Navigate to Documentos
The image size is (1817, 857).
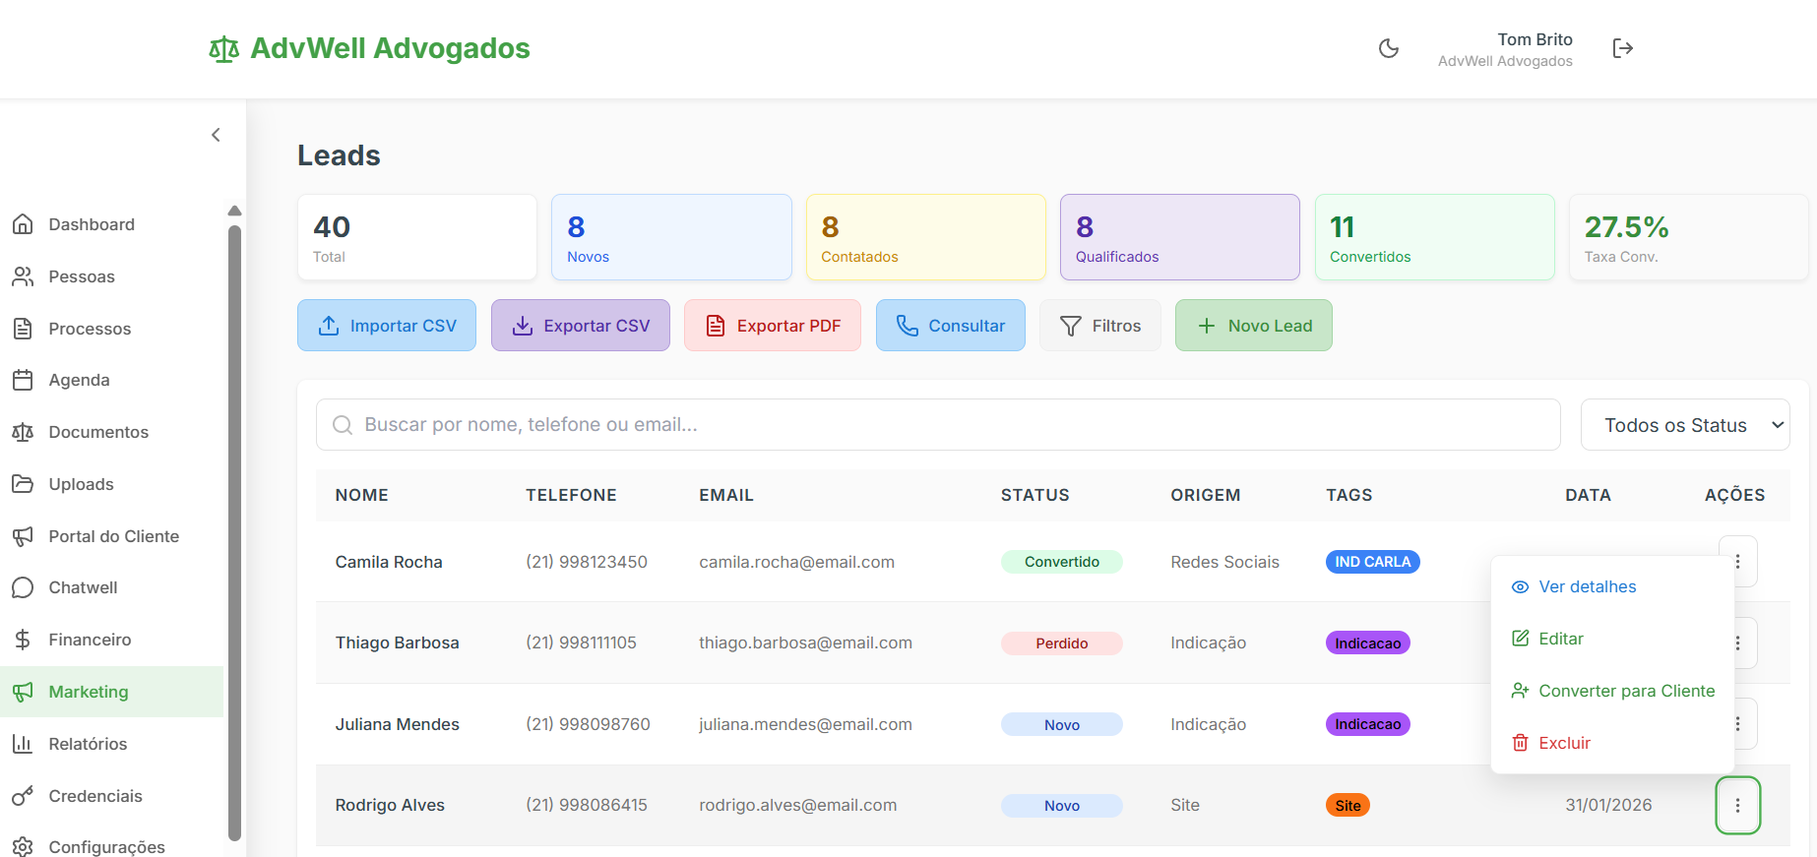click(112, 432)
